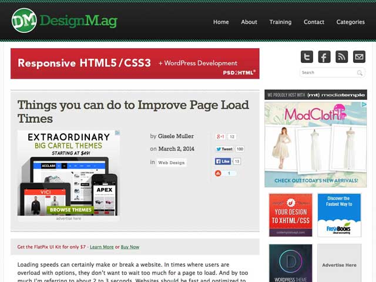This screenshot has height=282, width=376.
Task: Open the Web Design category tag
Action: 171,163
